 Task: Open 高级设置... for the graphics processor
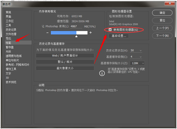coord(119,36)
